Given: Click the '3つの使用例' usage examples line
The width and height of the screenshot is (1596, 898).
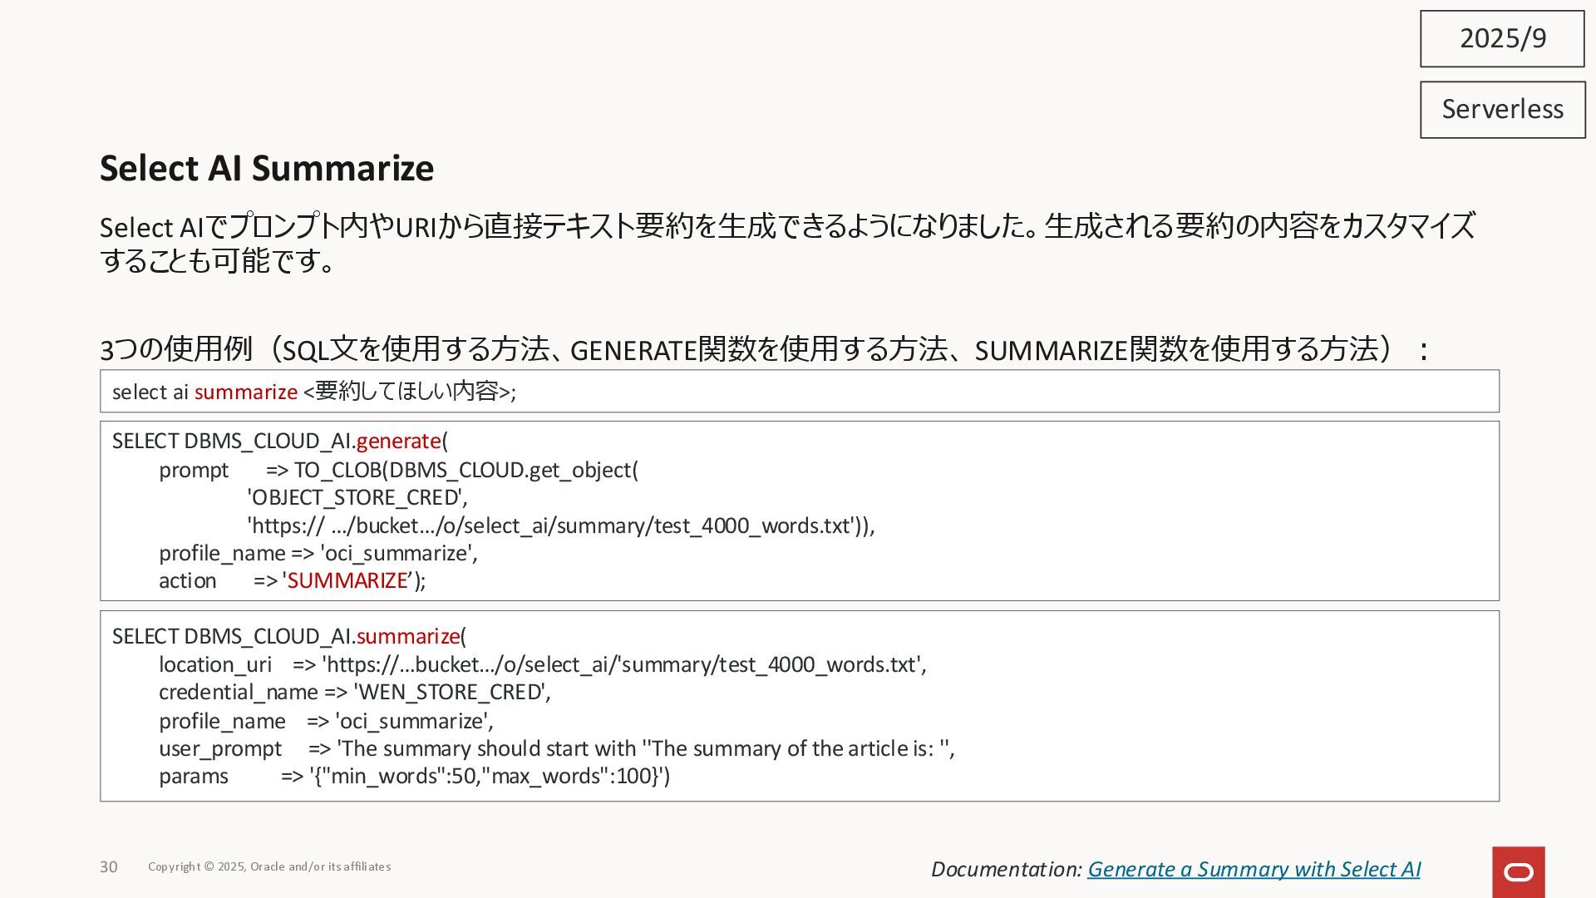Looking at the screenshot, I should pos(763,350).
